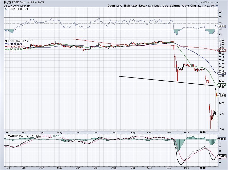Click the price axis label 5.0

click(x=222, y=129)
